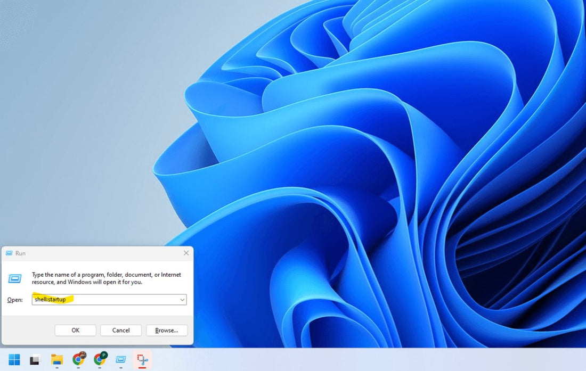Image resolution: width=586 pixels, height=371 pixels.
Task: Select the shell:startup text in the field
Action: click(51, 299)
